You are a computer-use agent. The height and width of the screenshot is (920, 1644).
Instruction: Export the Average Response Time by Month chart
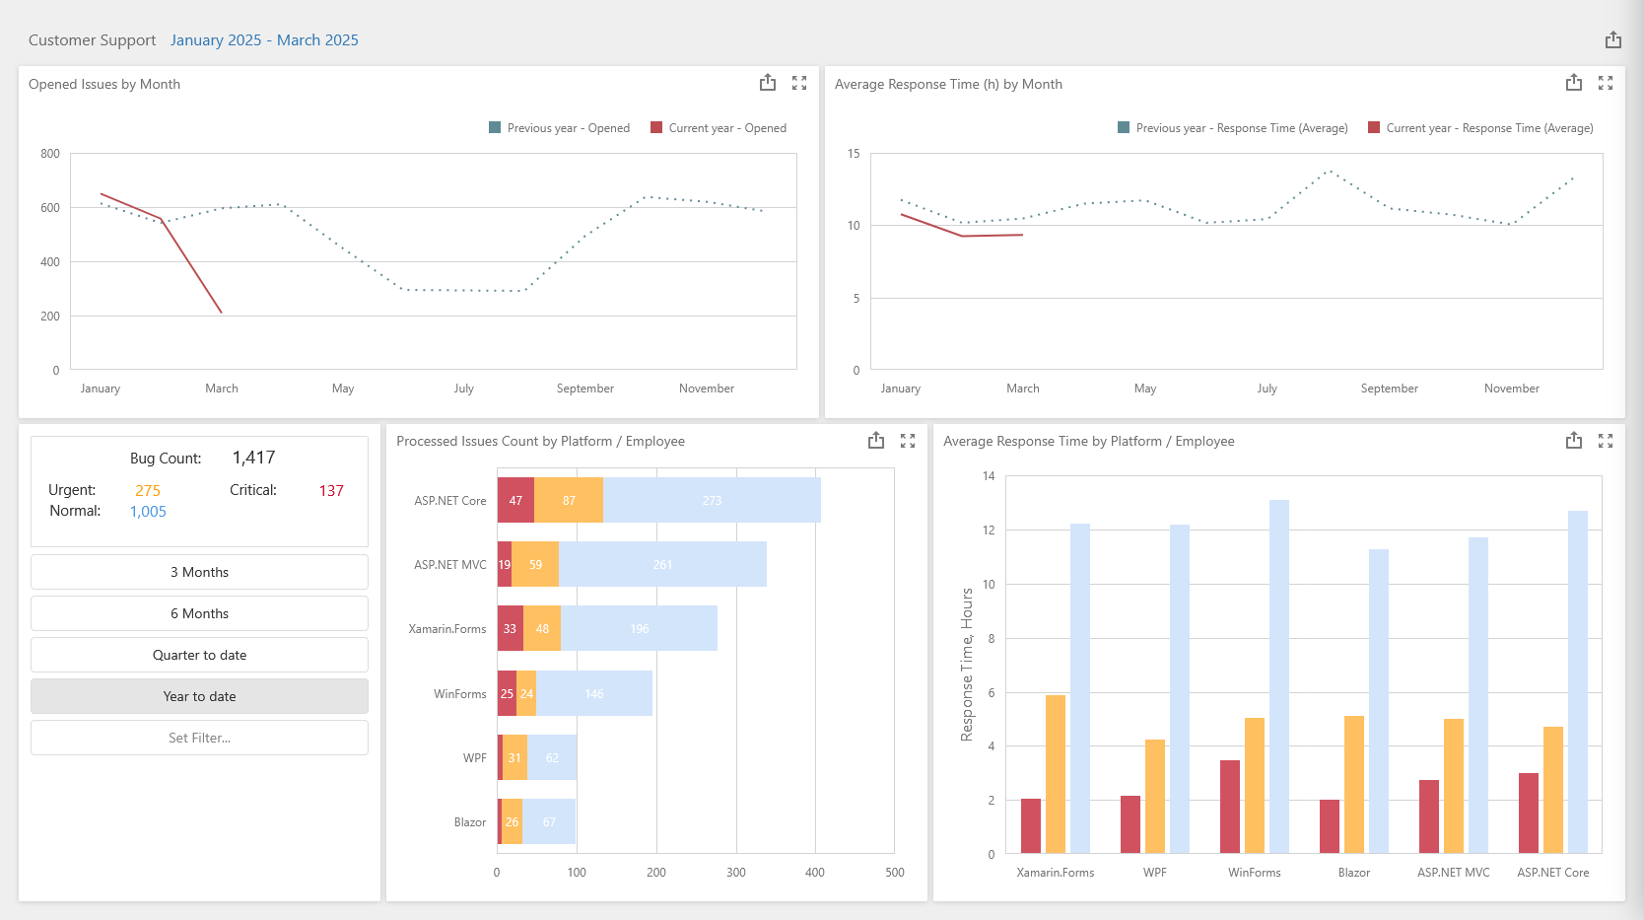click(x=1574, y=84)
